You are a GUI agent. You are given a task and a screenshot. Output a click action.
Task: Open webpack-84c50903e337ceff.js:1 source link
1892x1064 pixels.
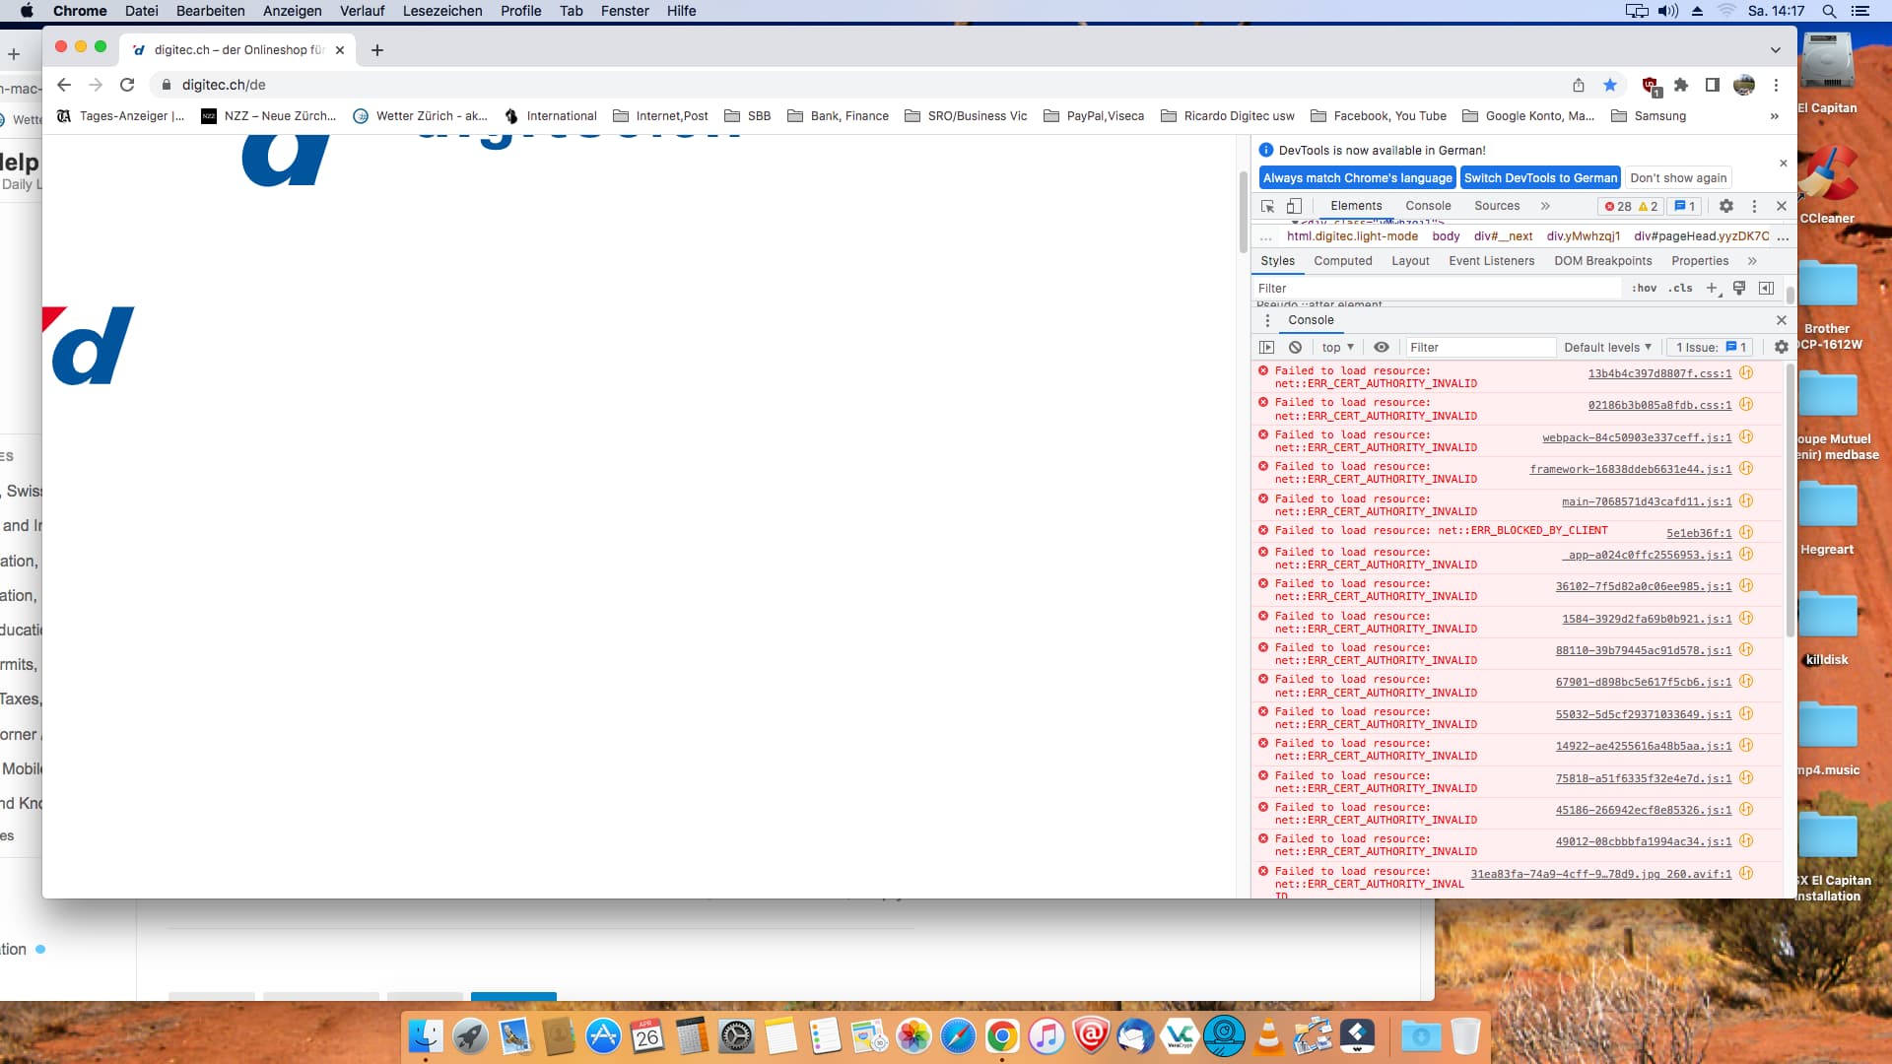[1637, 437]
